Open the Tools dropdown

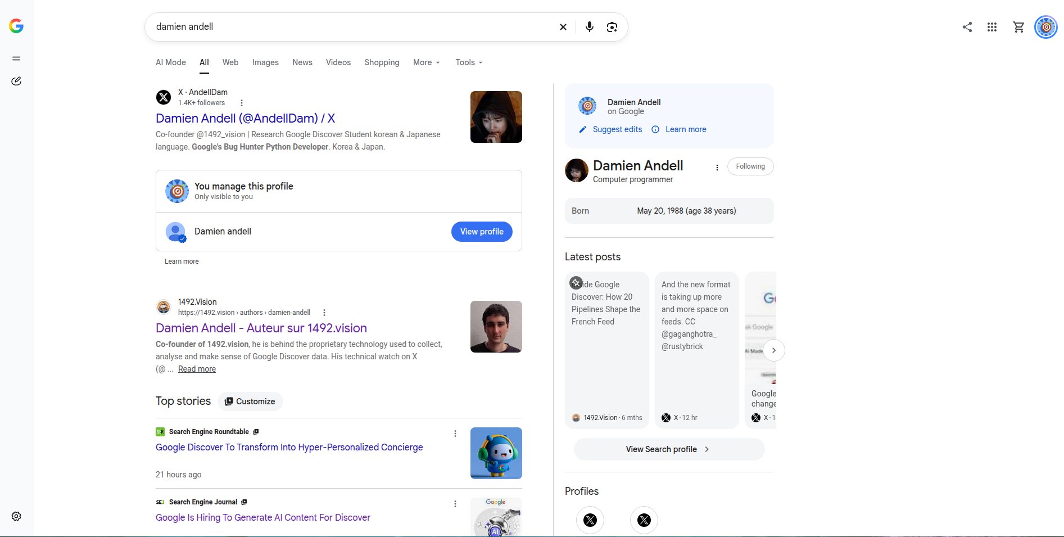pyautogui.click(x=469, y=62)
